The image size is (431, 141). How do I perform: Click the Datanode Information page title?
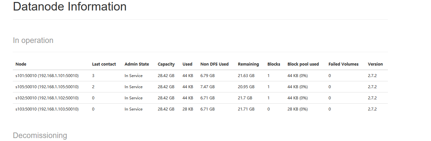coord(70,7)
